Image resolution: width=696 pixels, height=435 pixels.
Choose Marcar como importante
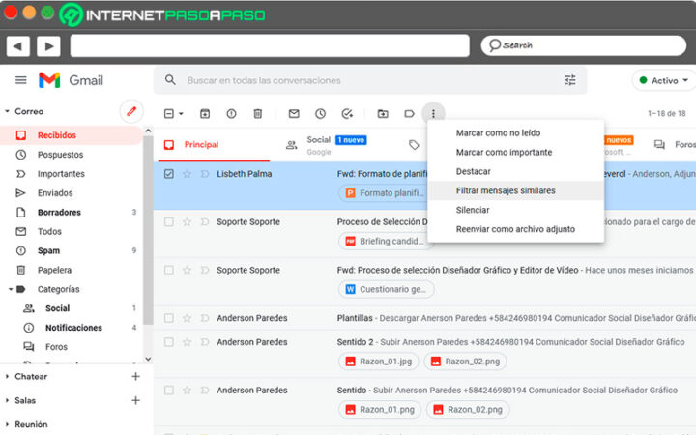(515, 153)
